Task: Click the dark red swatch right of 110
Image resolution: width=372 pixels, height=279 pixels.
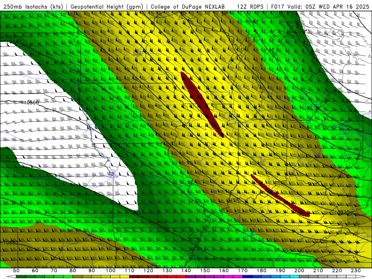Action: 134,277
